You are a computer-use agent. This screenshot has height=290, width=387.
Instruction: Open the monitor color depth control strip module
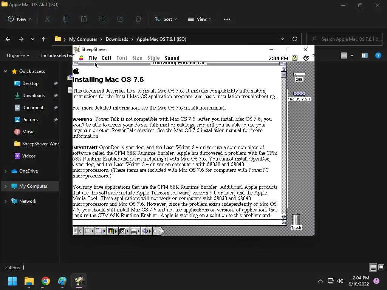click(112, 231)
